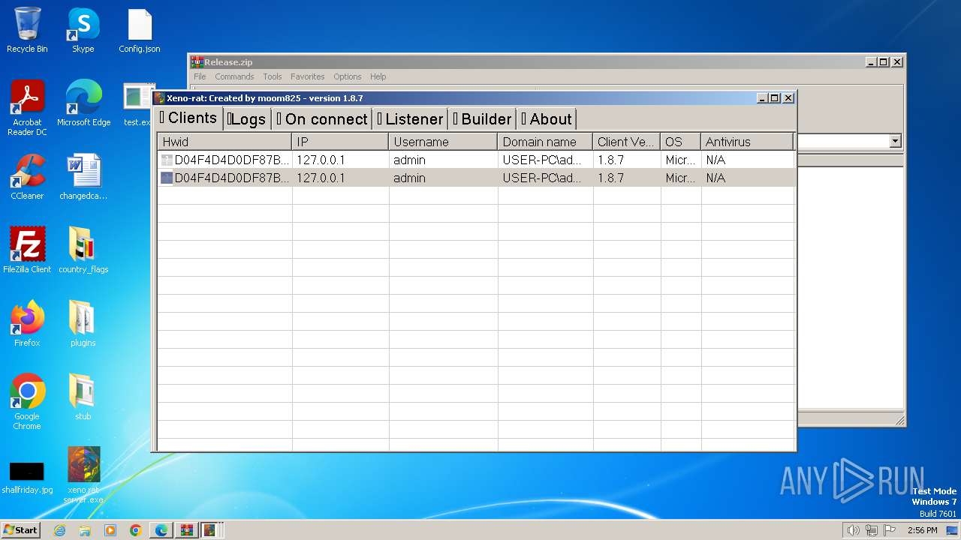Open Windows Explorer from the taskbar
This screenshot has height=540, width=961.
(85, 530)
